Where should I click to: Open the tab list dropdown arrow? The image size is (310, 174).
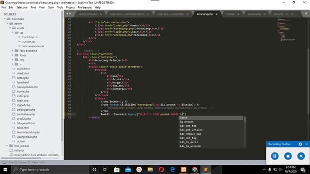pos(306,14)
